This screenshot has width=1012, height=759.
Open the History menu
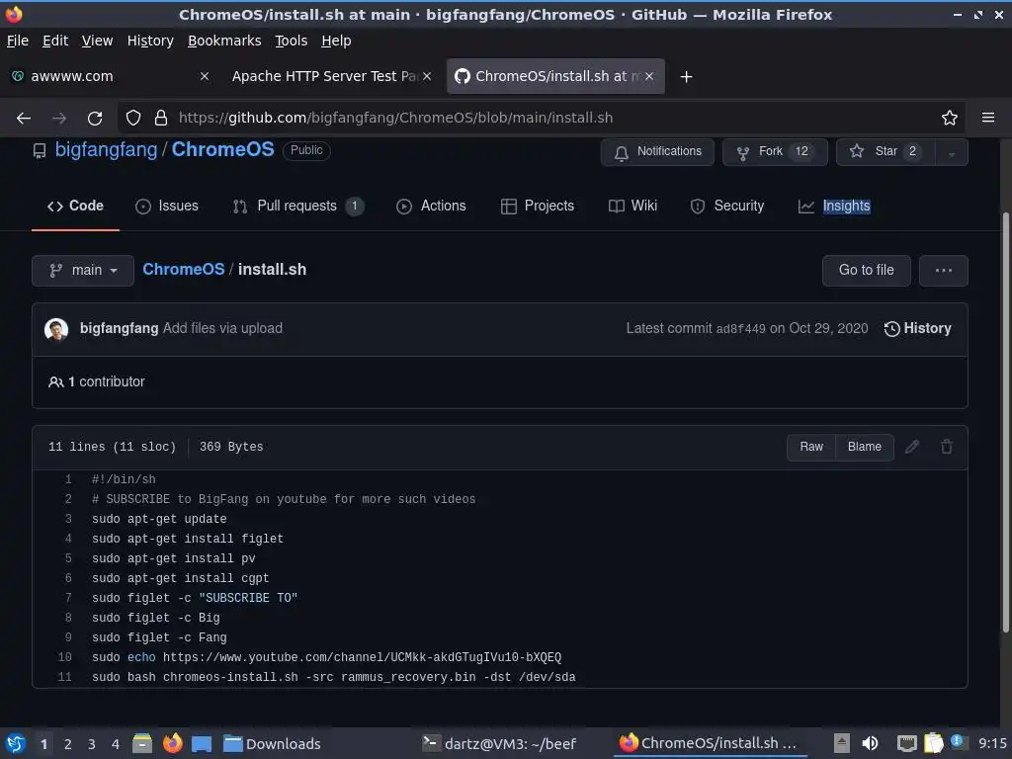click(x=150, y=41)
